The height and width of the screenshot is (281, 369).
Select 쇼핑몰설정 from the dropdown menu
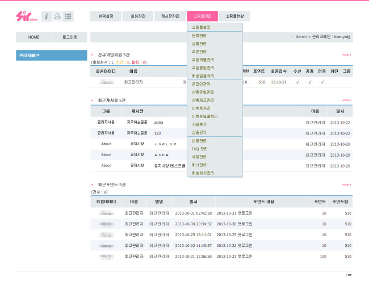[201, 27]
